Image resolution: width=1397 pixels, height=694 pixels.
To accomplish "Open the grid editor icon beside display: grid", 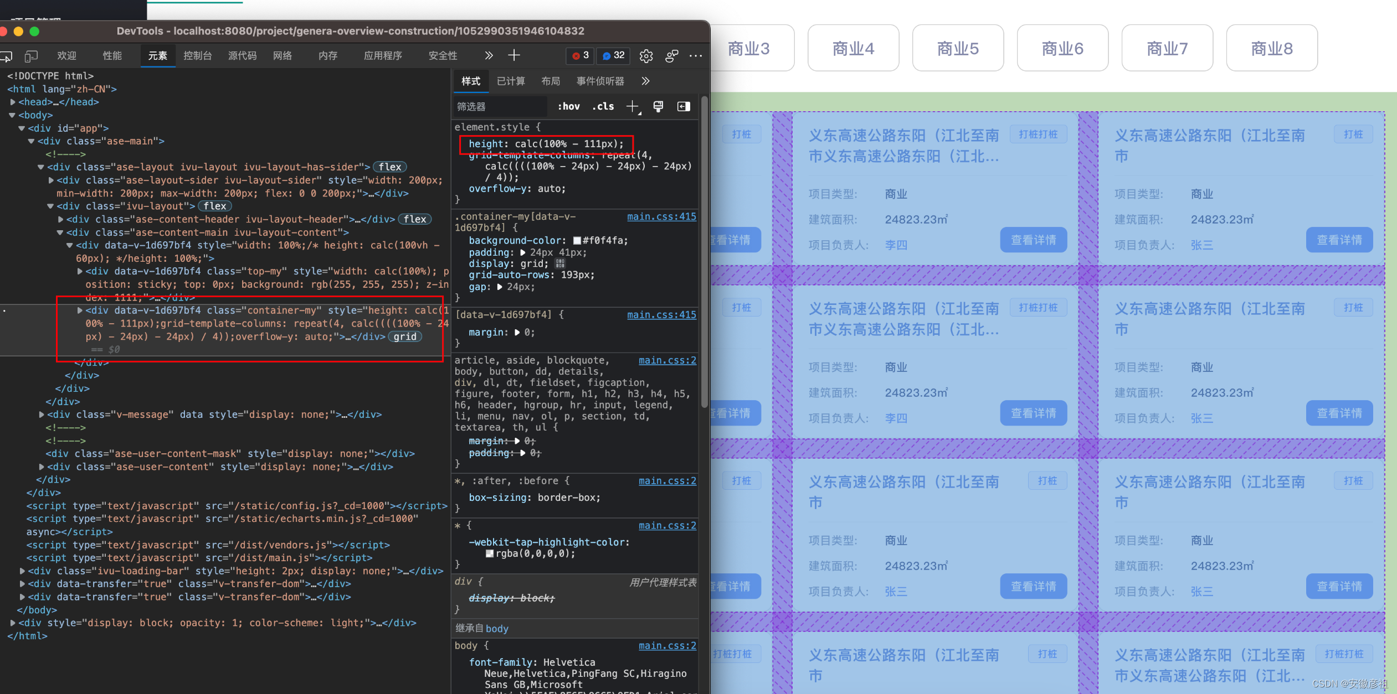I will pyautogui.click(x=560, y=264).
